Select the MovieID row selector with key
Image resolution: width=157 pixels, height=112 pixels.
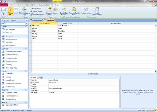pos(30,26)
